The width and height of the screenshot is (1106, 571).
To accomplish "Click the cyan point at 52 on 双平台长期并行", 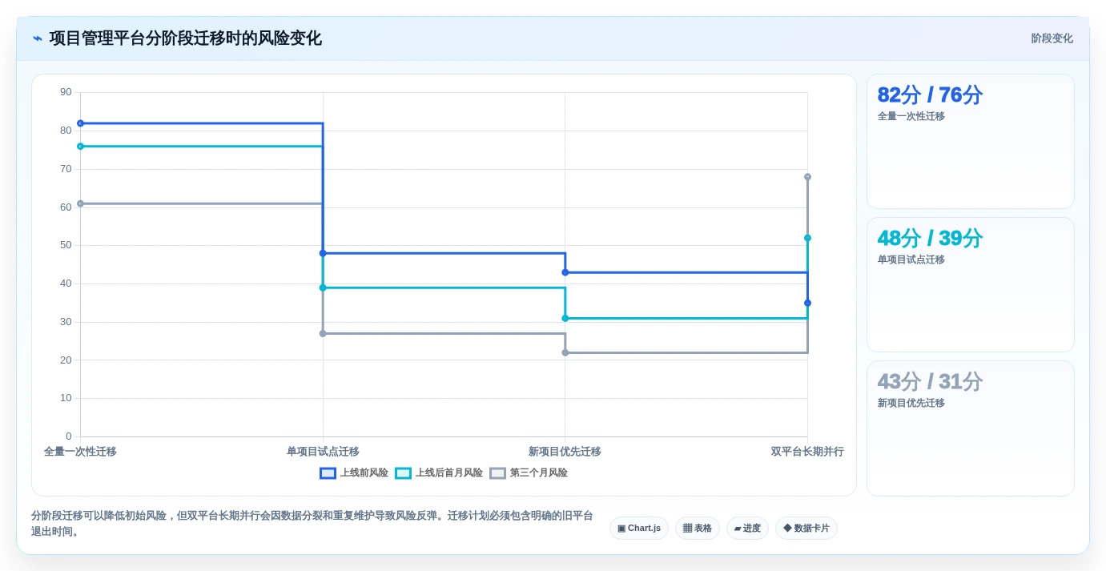I will (807, 238).
